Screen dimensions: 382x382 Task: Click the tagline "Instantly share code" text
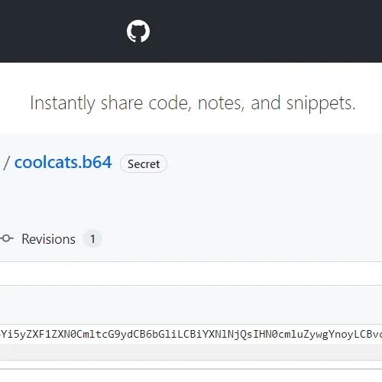(x=110, y=103)
